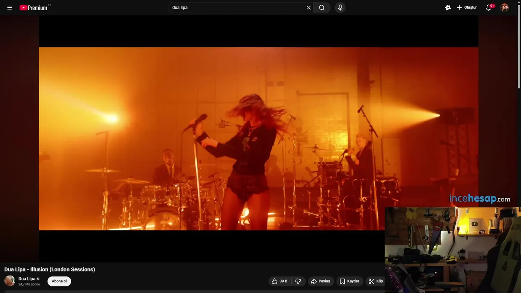Click the icon left of Oluştur
This screenshot has width=521, height=293.
tap(448, 7)
